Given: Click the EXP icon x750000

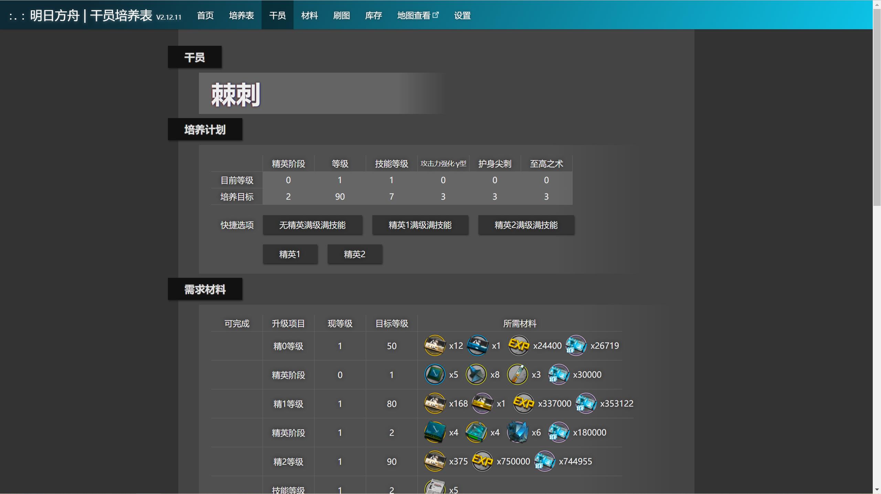Looking at the screenshot, I should [x=482, y=461].
